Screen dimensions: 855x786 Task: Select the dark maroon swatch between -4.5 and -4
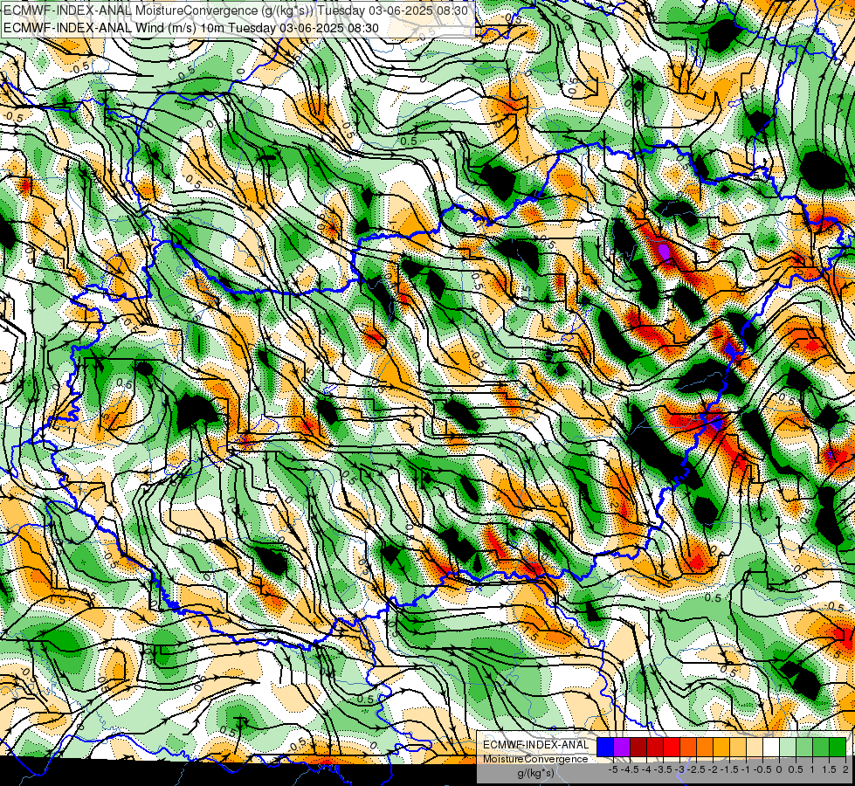click(x=638, y=748)
